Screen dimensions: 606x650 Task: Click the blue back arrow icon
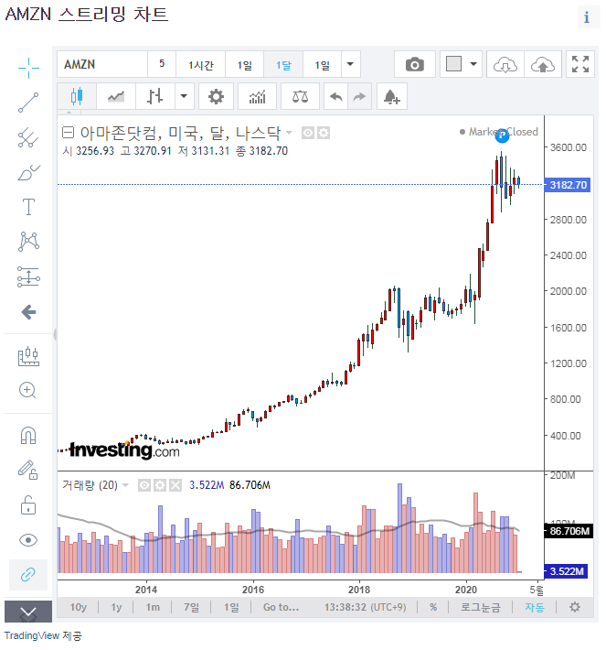(28, 312)
